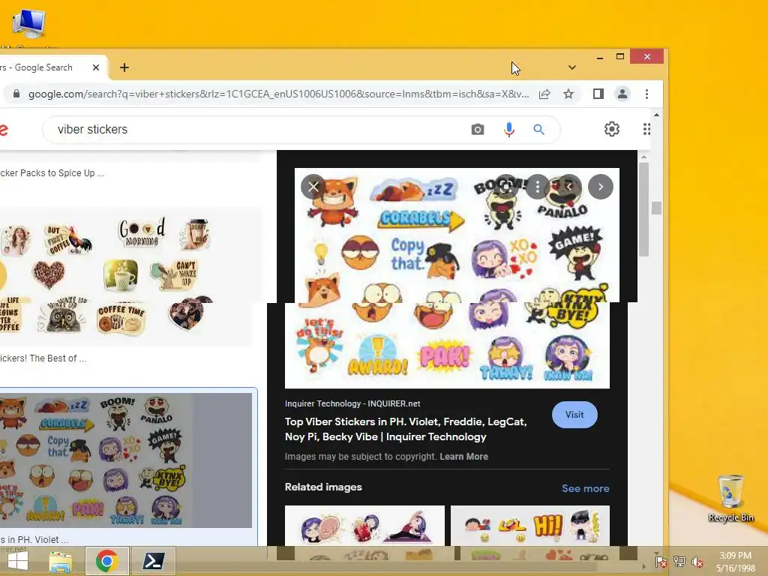Open the Google apps grid
This screenshot has height=576, width=768.
(x=646, y=129)
